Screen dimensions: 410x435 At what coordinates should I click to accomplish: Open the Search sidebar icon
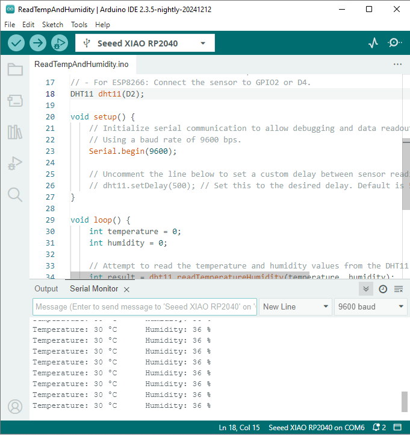pyautogui.click(x=15, y=195)
